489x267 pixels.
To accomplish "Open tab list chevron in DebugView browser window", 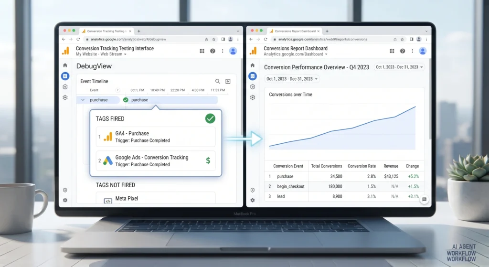I will point(238,31).
